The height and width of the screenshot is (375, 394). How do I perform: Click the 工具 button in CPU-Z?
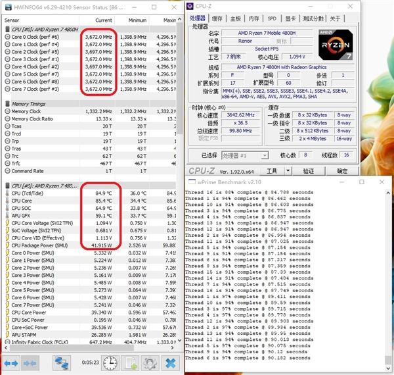272,171
